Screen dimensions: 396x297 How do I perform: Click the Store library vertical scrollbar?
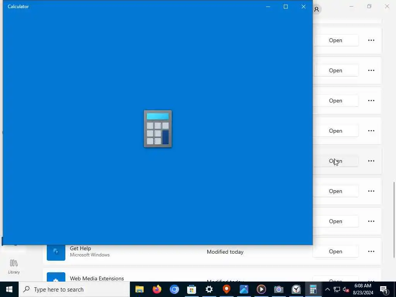tap(394, 220)
